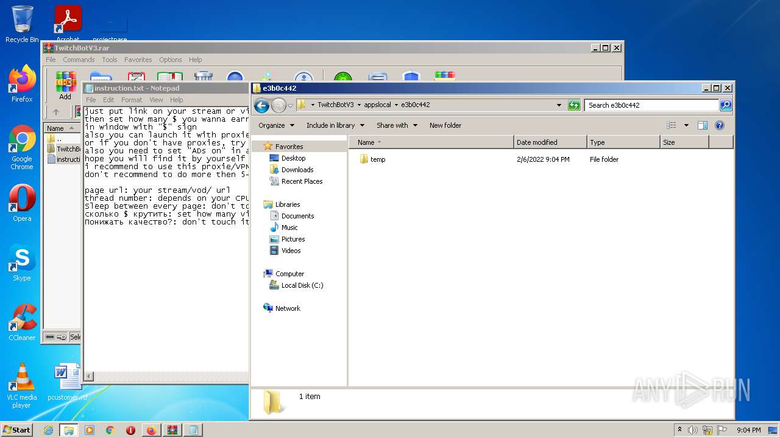Click the CCleaner desktop shortcut
Viewport: 780px width, 438px height.
tap(22, 322)
